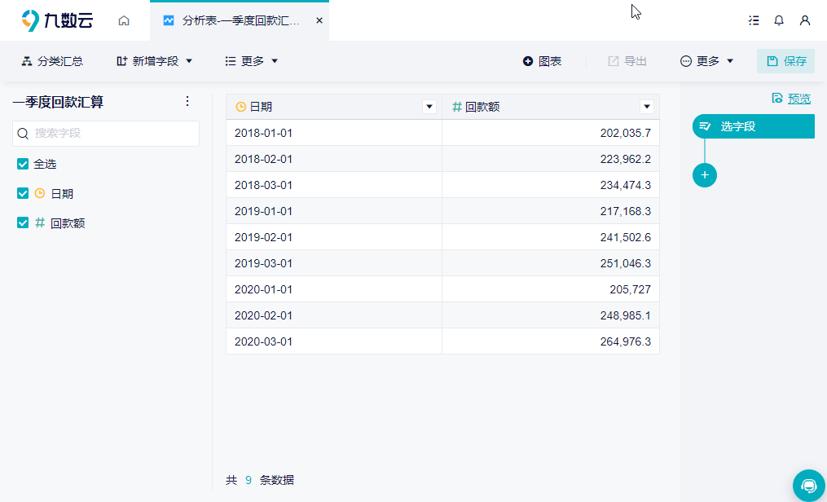Image resolution: width=827 pixels, height=502 pixels.
Task: Switch to the 分析表-一季度回款汇 tab
Action: (240, 20)
